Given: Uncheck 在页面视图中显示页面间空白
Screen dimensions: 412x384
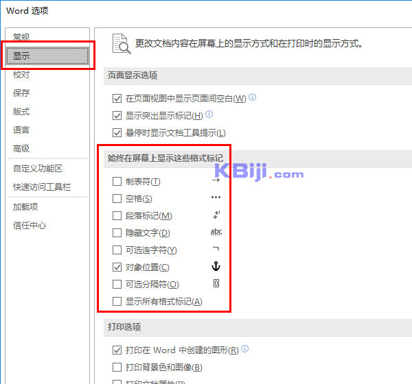Looking at the screenshot, I should point(117,99).
